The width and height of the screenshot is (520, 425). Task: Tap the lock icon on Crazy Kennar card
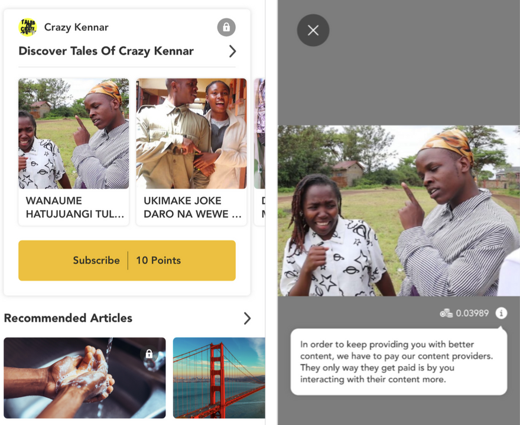(x=226, y=27)
